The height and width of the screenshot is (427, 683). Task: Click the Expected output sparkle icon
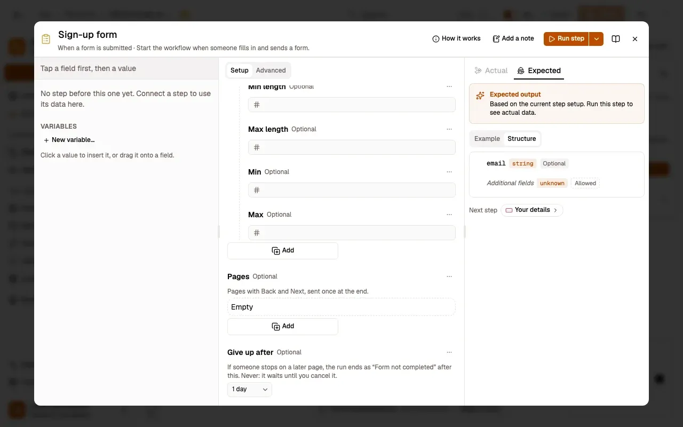[x=480, y=95]
